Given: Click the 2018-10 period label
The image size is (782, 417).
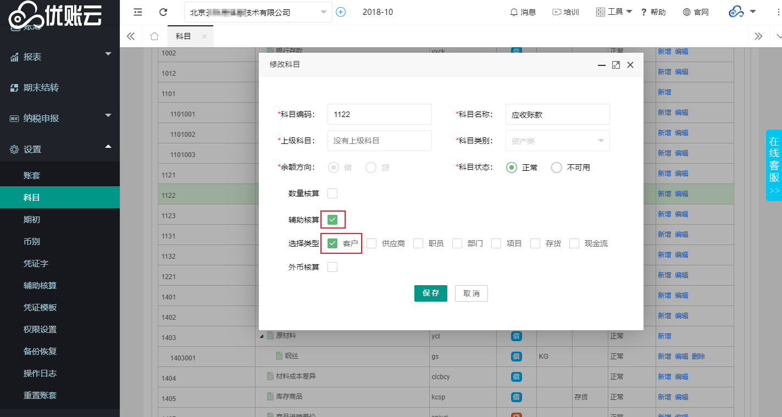Looking at the screenshot, I should (x=378, y=12).
